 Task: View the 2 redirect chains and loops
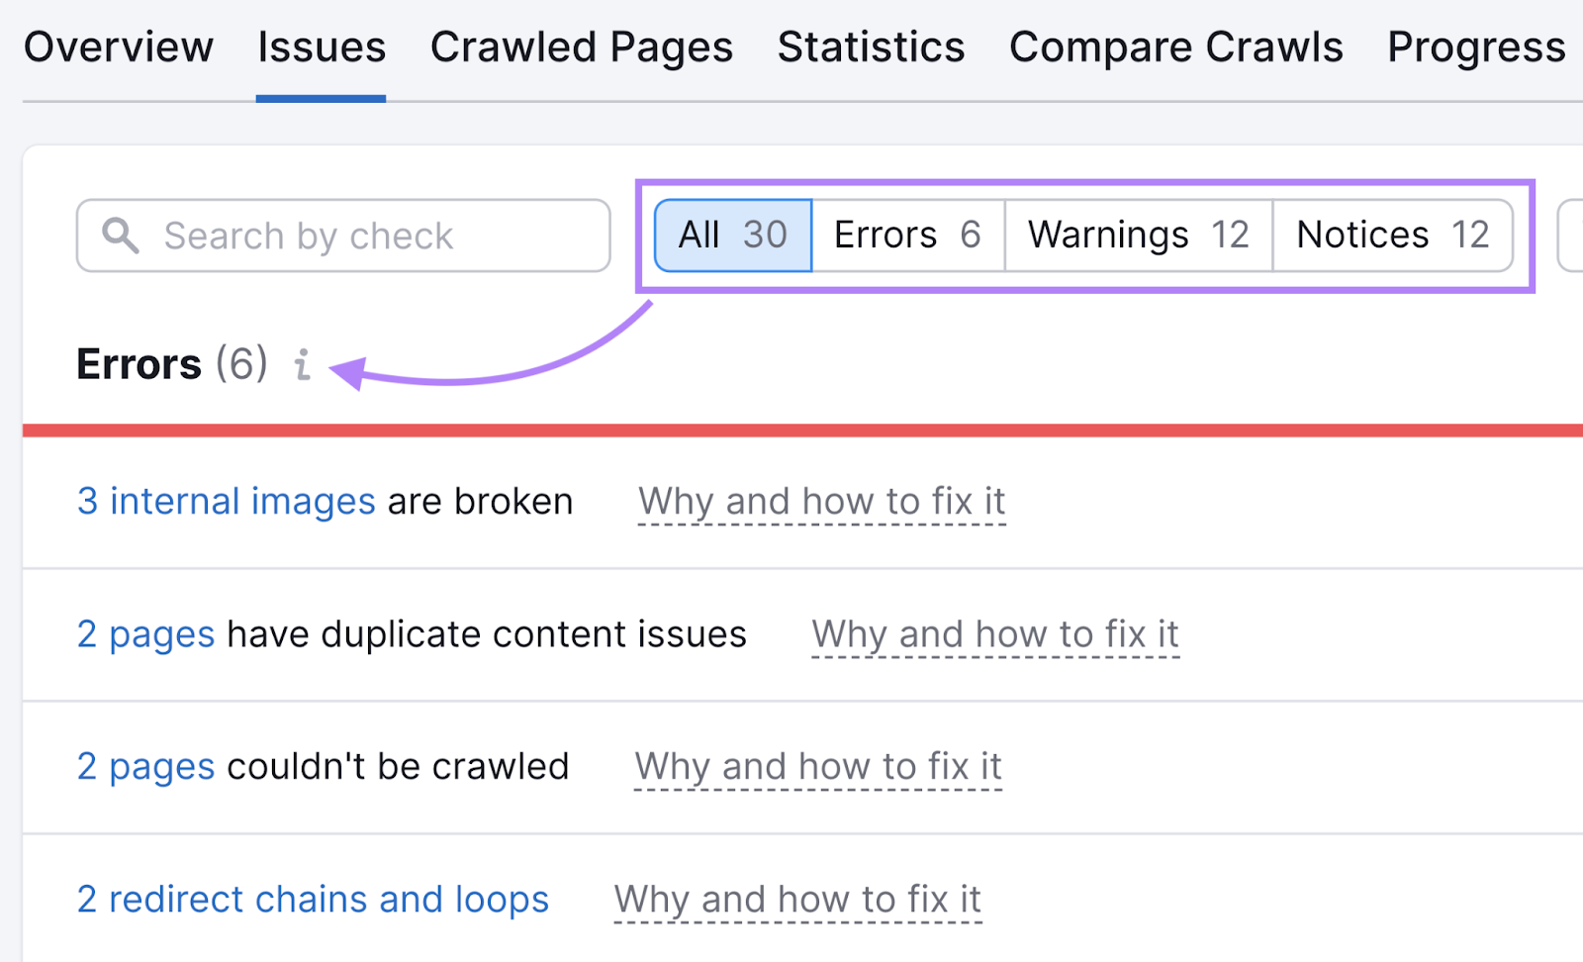pos(313,899)
